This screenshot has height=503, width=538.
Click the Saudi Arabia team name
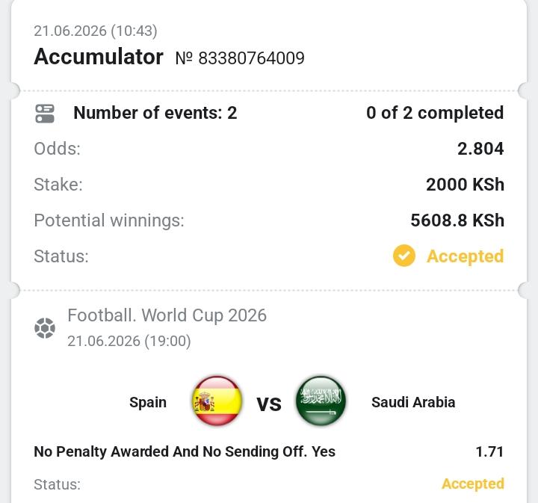coord(413,402)
